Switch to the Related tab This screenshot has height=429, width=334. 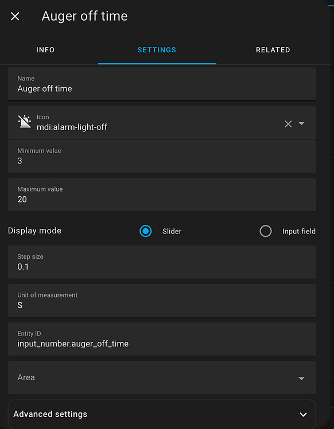point(273,50)
